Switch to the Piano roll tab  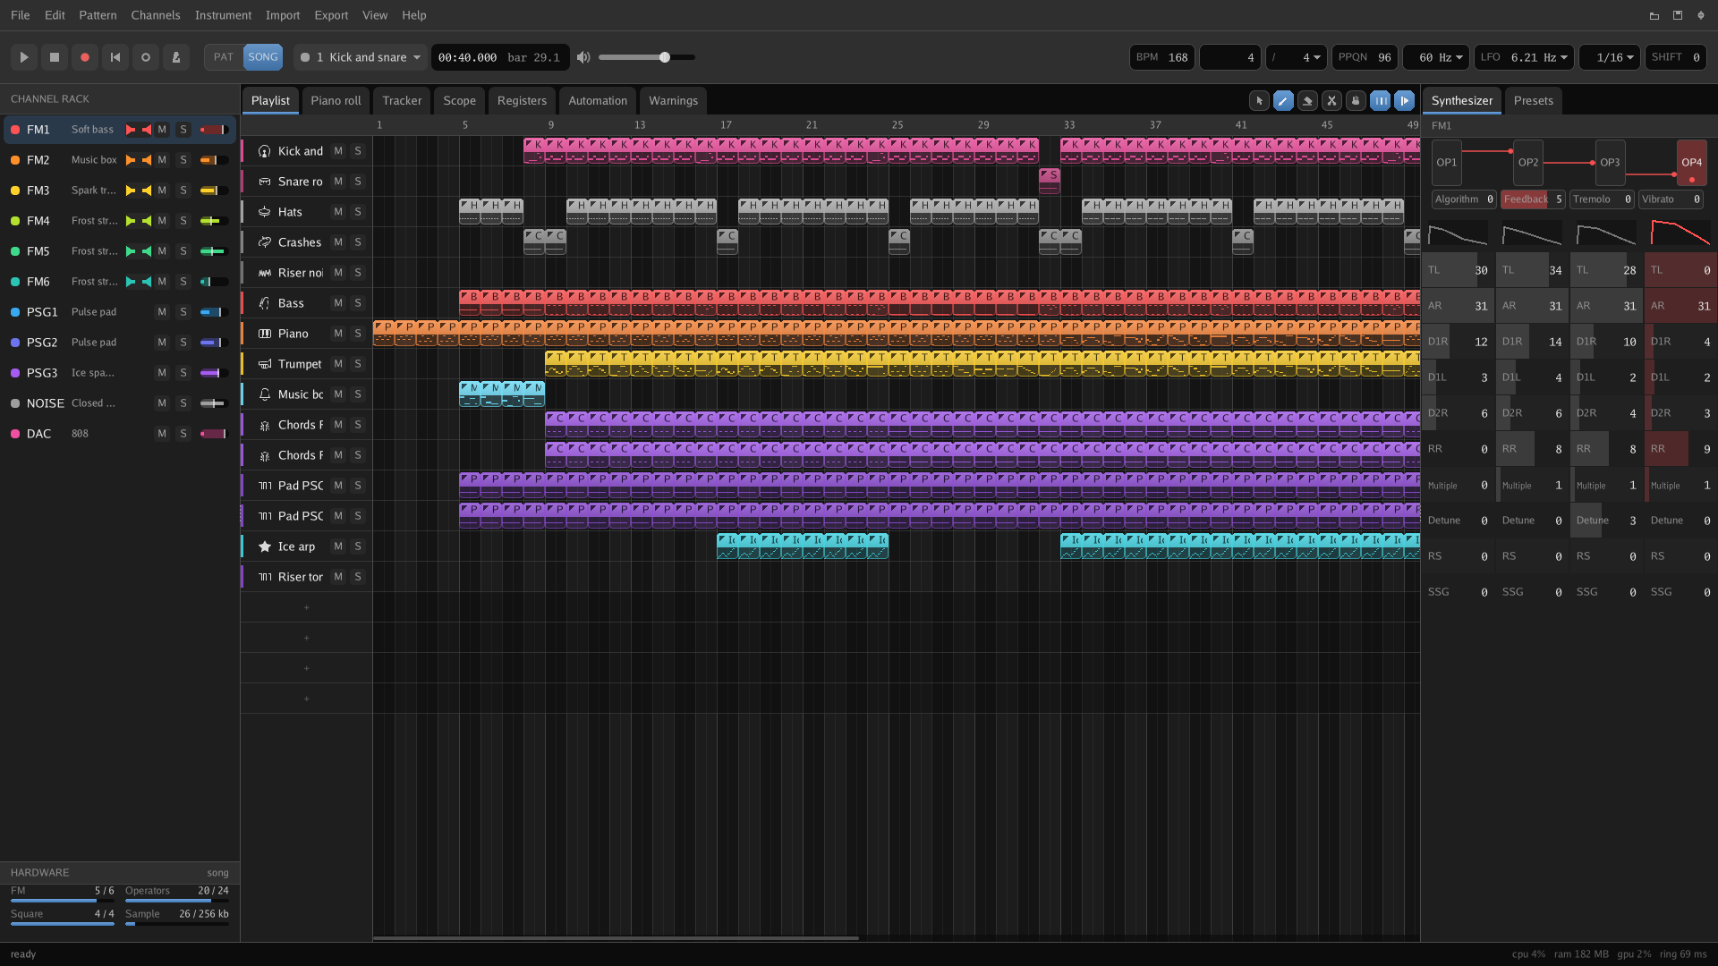click(x=336, y=101)
